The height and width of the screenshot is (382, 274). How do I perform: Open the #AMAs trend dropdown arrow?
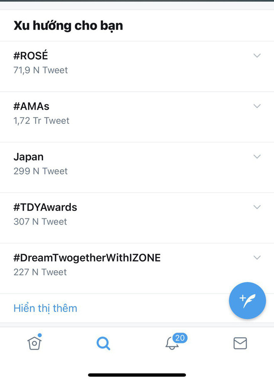pos(257,106)
